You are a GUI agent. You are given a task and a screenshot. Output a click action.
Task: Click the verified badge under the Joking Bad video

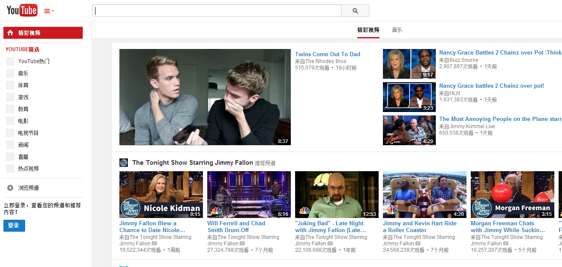pyautogui.click(x=330, y=244)
